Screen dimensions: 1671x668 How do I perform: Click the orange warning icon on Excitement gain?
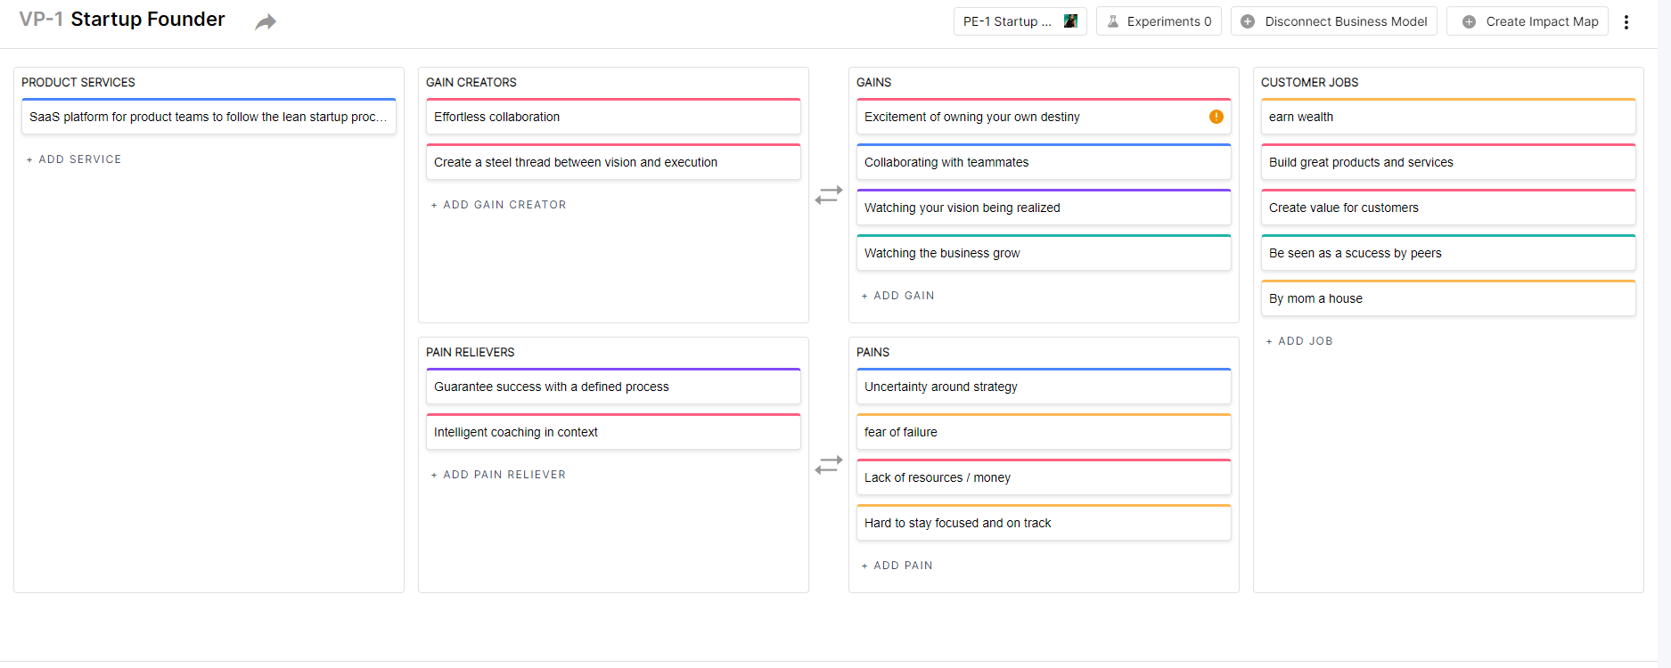(x=1216, y=117)
